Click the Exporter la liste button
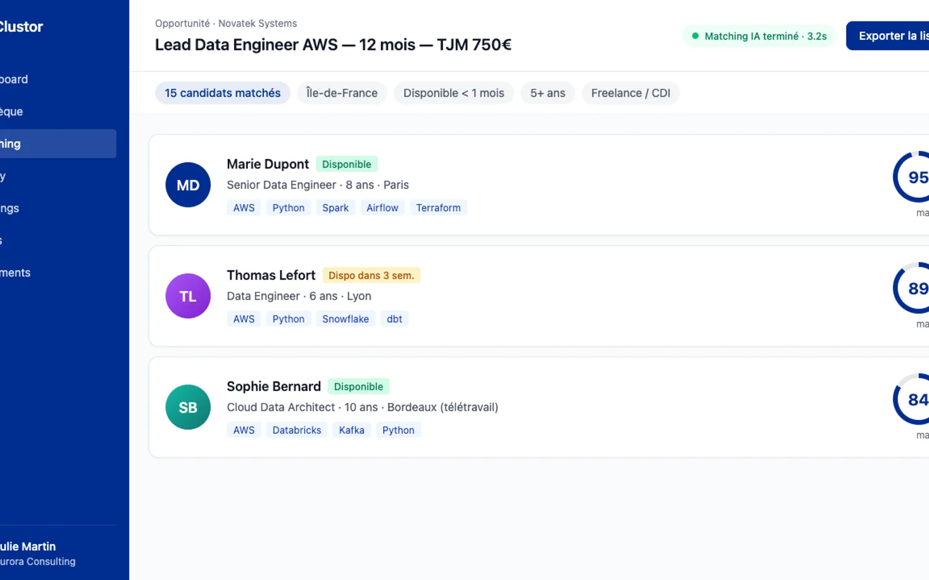This screenshot has height=580, width=929. click(888, 36)
